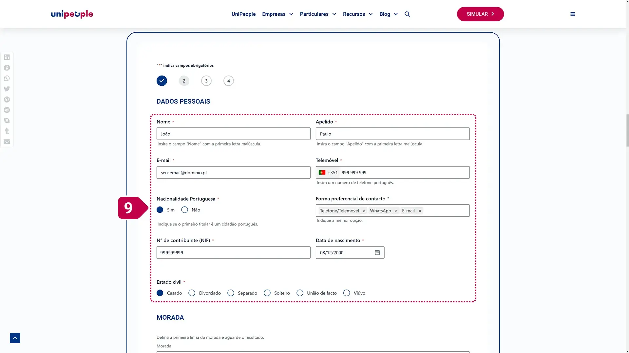This screenshot has width=629, height=353.
Task: Open the search magnifier in header
Action: click(407, 14)
